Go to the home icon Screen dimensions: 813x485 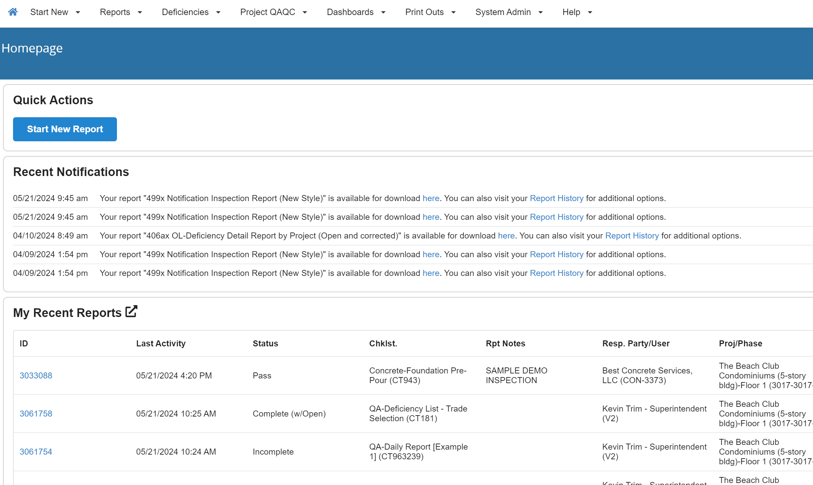13,12
